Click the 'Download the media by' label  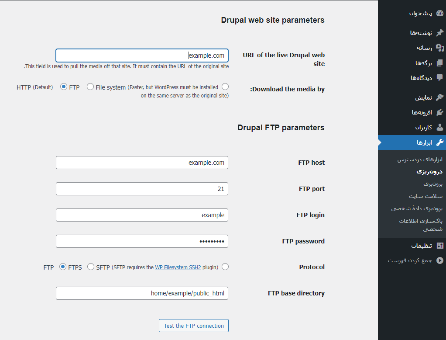pyautogui.click(x=287, y=89)
